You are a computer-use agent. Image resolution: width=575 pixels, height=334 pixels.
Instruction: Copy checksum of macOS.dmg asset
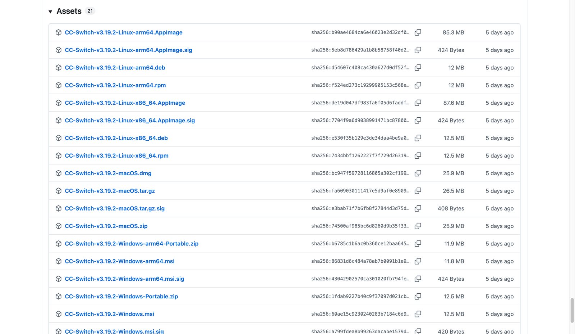tap(418, 173)
